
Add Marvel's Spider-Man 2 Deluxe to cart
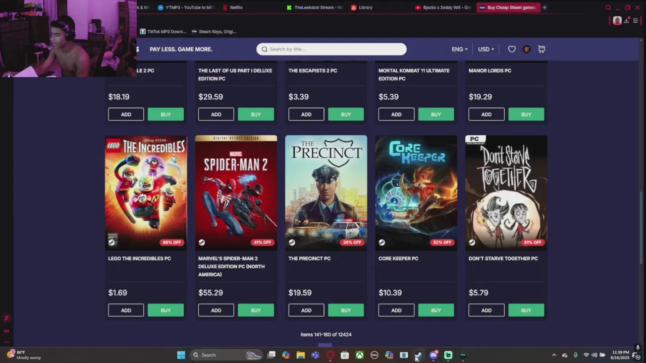(x=216, y=310)
